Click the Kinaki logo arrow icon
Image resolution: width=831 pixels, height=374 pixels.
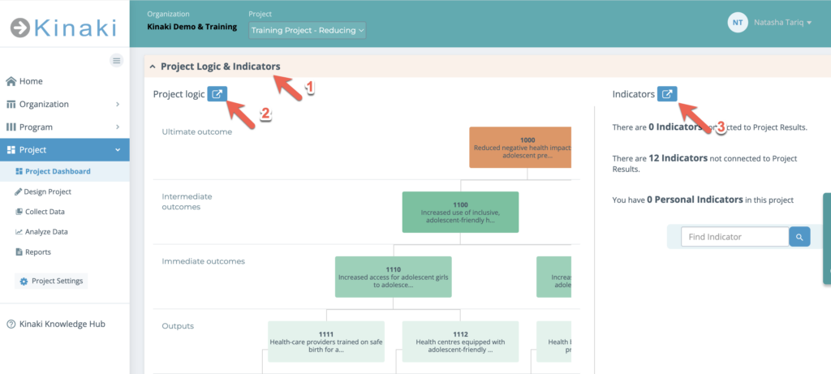pos(19,28)
